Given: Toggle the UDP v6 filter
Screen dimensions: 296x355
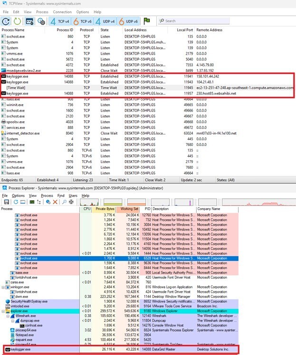Looking at the screenshot, I should 128,21.
